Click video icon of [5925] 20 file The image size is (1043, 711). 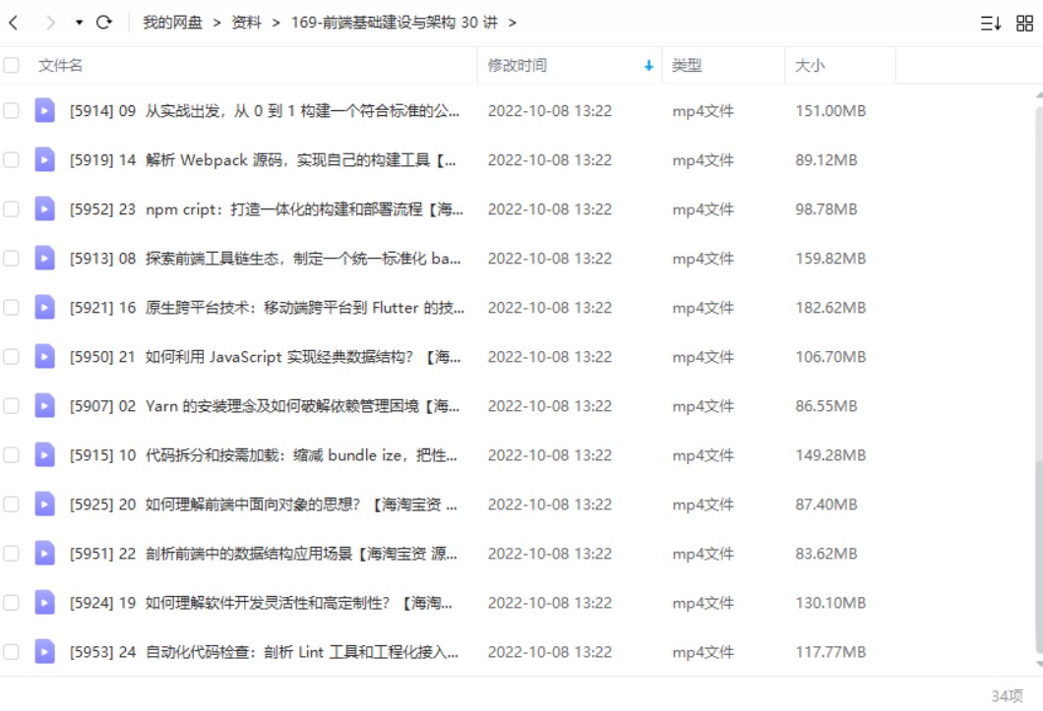(44, 504)
